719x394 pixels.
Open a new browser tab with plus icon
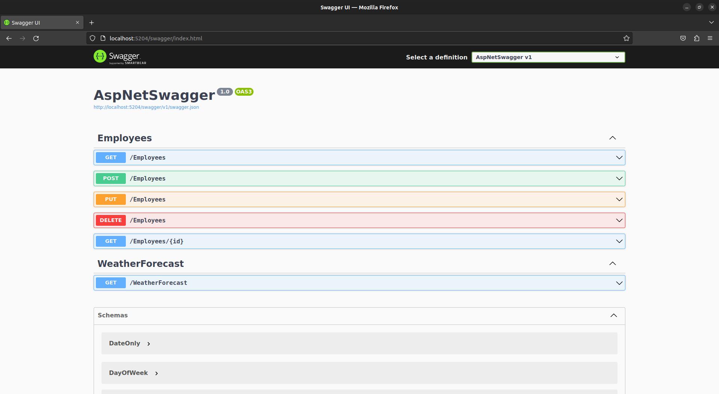91,23
